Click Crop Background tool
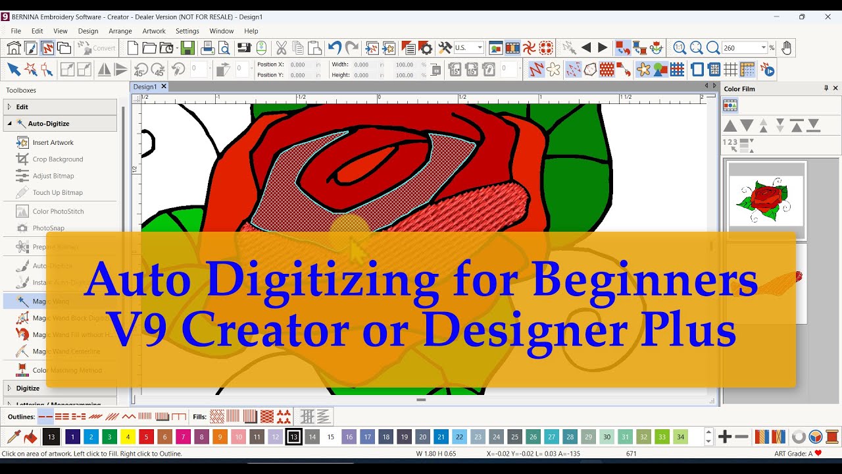 [x=58, y=159]
